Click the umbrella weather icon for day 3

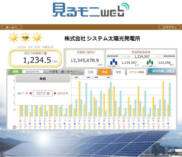[x=30, y=124]
